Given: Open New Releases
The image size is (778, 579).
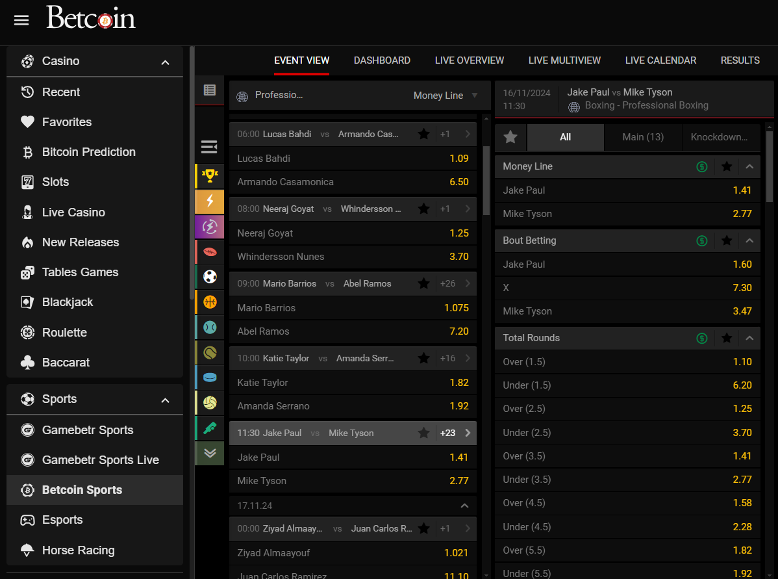Looking at the screenshot, I should click(x=95, y=242).
